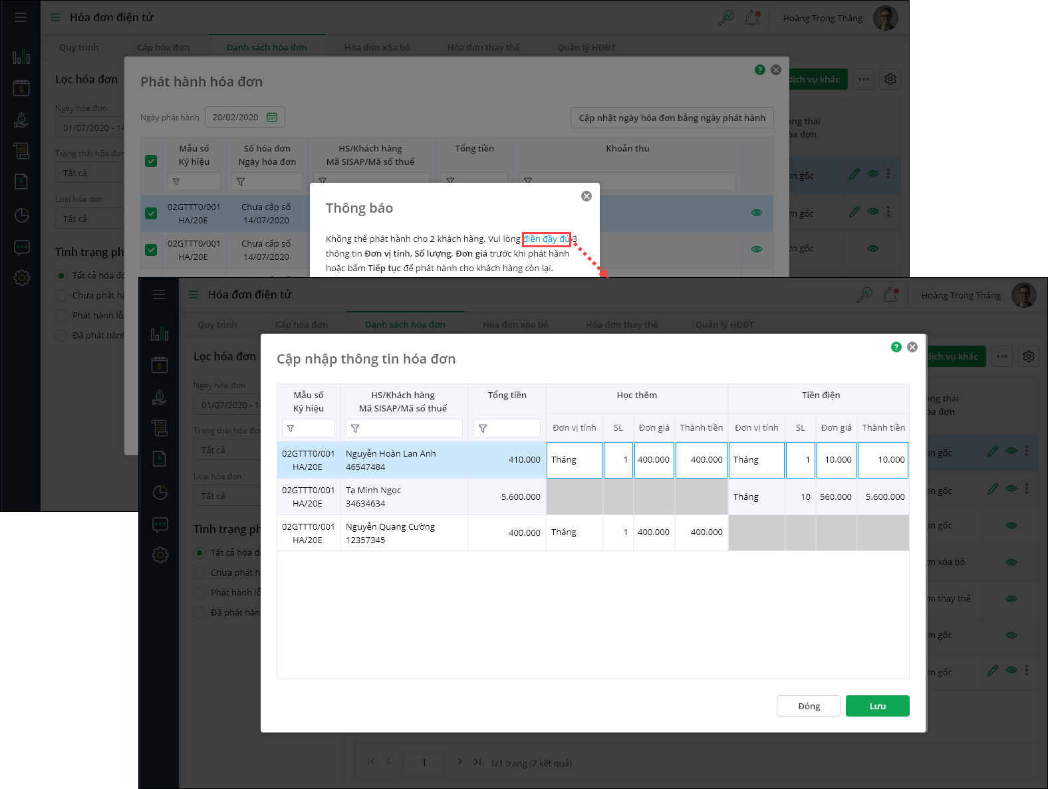Select "Chưa phát h..." radio in front window
The image size is (1048, 789).
coord(199,572)
